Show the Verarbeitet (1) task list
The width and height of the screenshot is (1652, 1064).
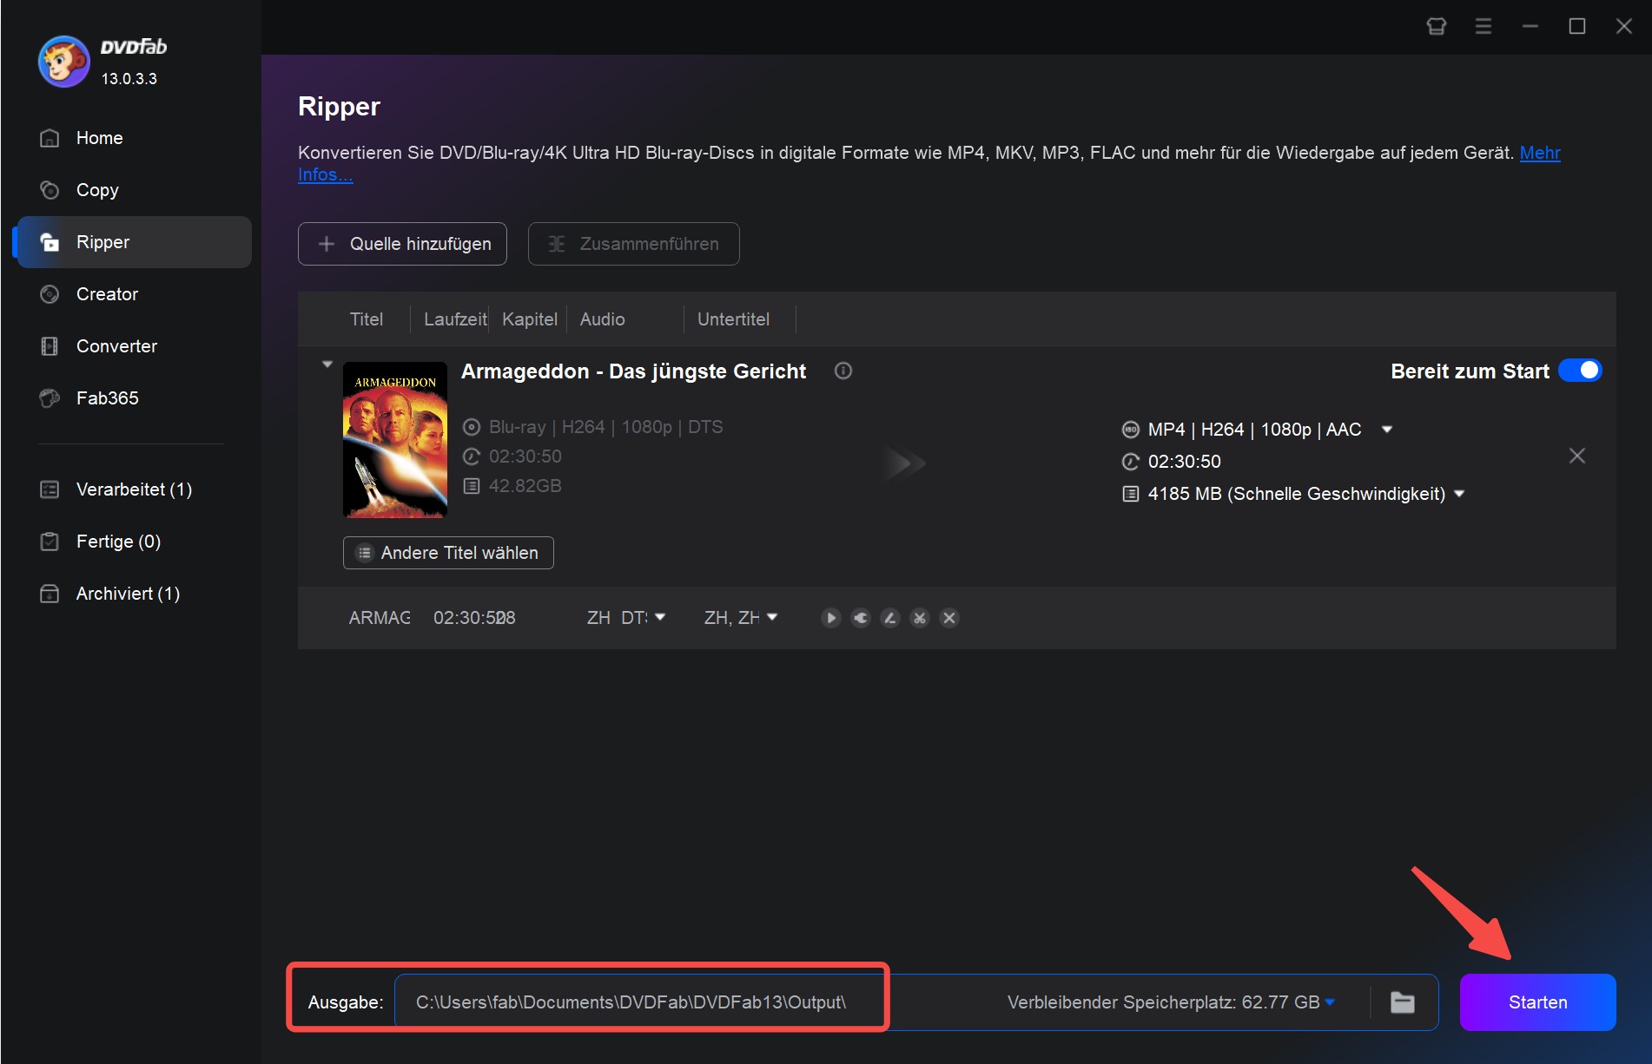(x=132, y=489)
